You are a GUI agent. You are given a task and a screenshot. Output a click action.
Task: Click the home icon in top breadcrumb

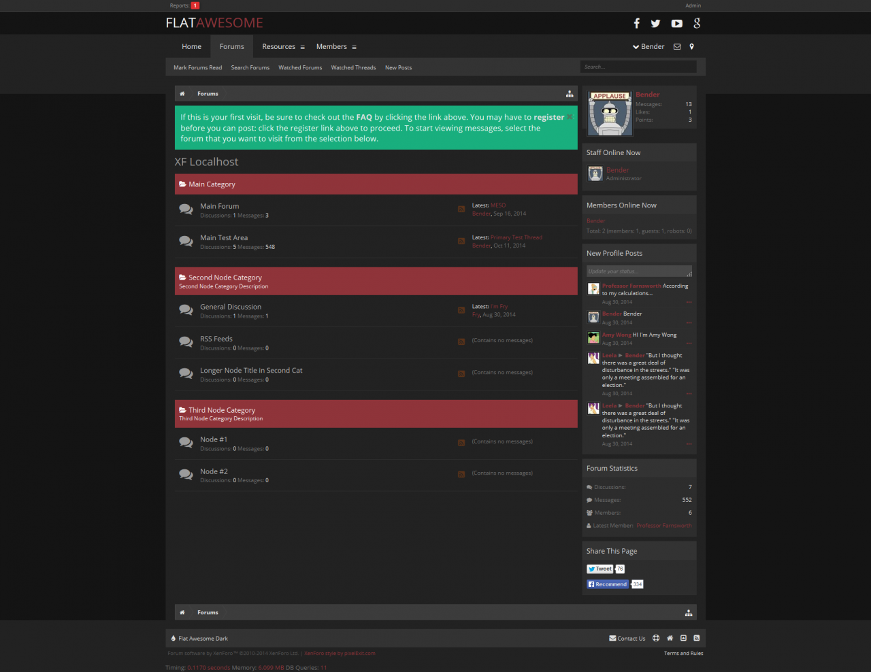click(182, 94)
